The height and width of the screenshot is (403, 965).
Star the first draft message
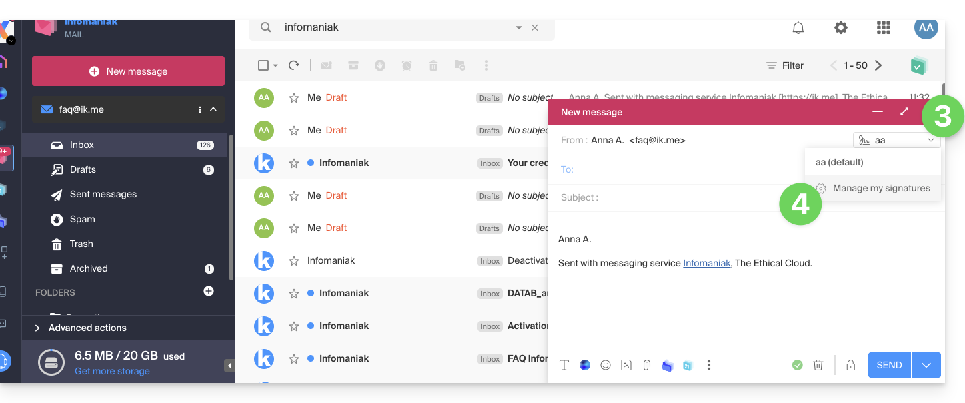coord(293,98)
